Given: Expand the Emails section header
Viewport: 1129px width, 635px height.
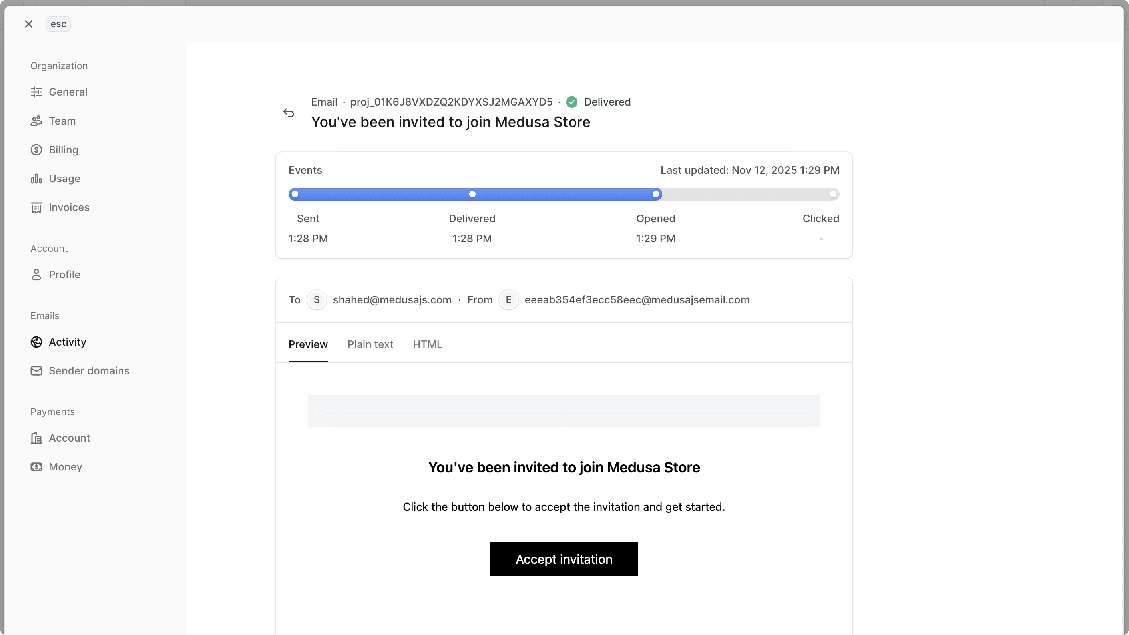Looking at the screenshot, I should point(45,315).
